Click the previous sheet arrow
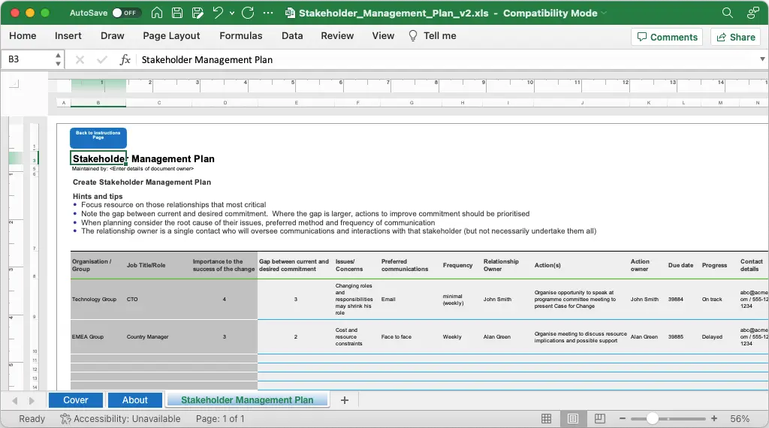Image resolution: width=769 pixels, height=428 pixels. point(15,400)
